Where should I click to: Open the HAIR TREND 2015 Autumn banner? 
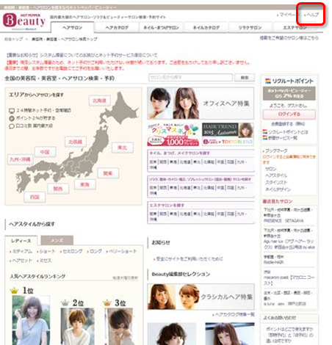pos(228,134)
